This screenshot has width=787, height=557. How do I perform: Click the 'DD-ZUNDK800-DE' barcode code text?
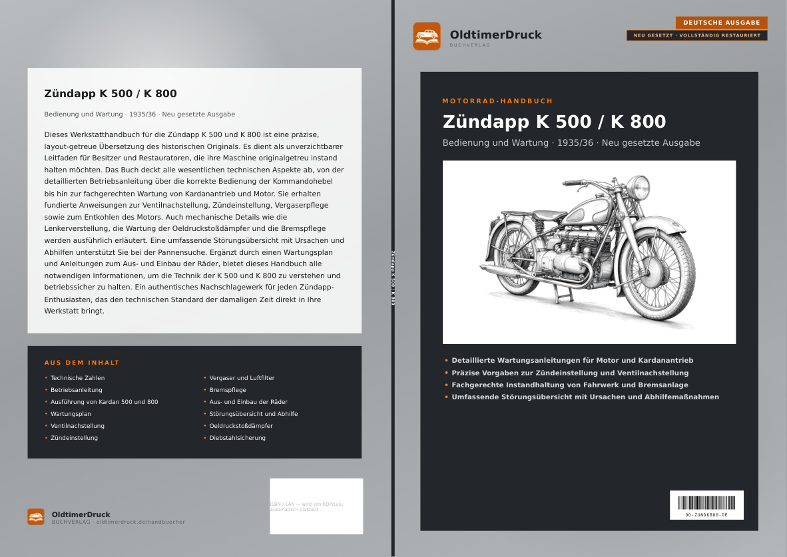click(706, 515)
